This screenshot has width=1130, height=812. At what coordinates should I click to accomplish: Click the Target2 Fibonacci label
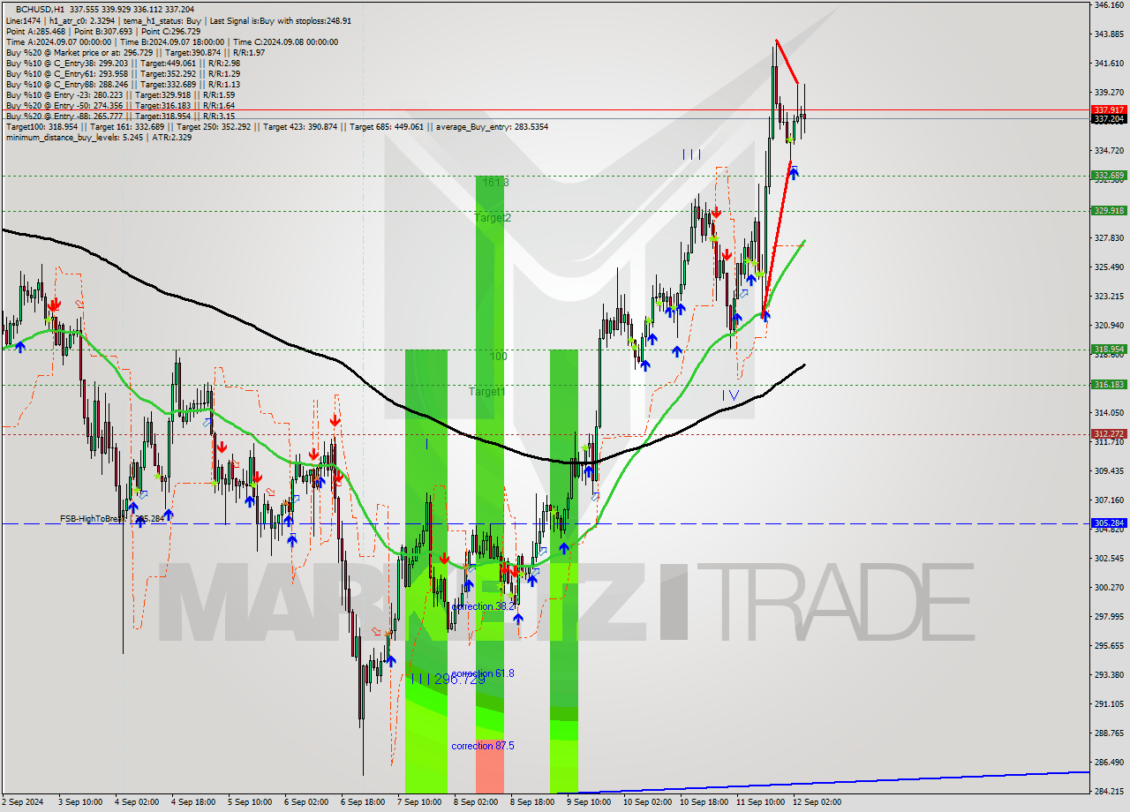(x=493, y=217)
